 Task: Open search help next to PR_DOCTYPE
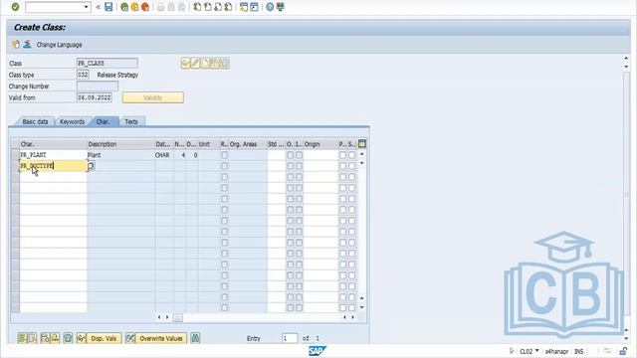(91, 166)
